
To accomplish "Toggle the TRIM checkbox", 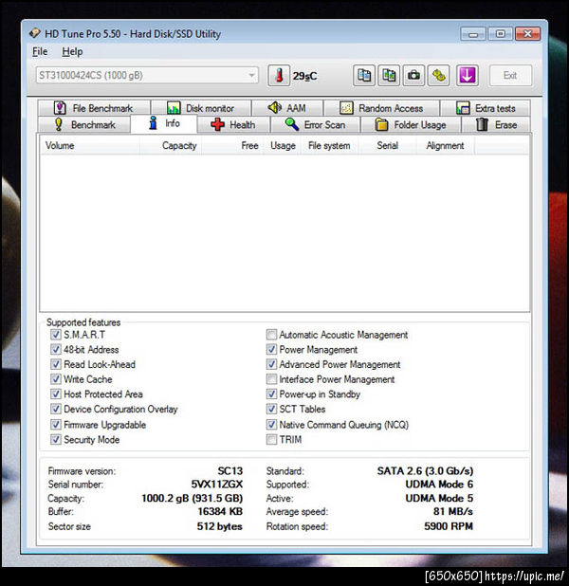I will [272, 440].
